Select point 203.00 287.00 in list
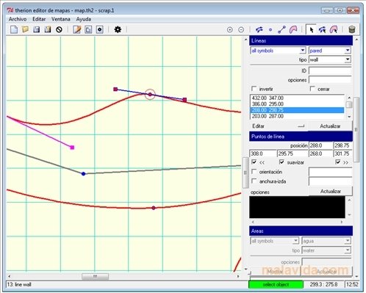This screenshot has height=293, width=366. [297, 116]
